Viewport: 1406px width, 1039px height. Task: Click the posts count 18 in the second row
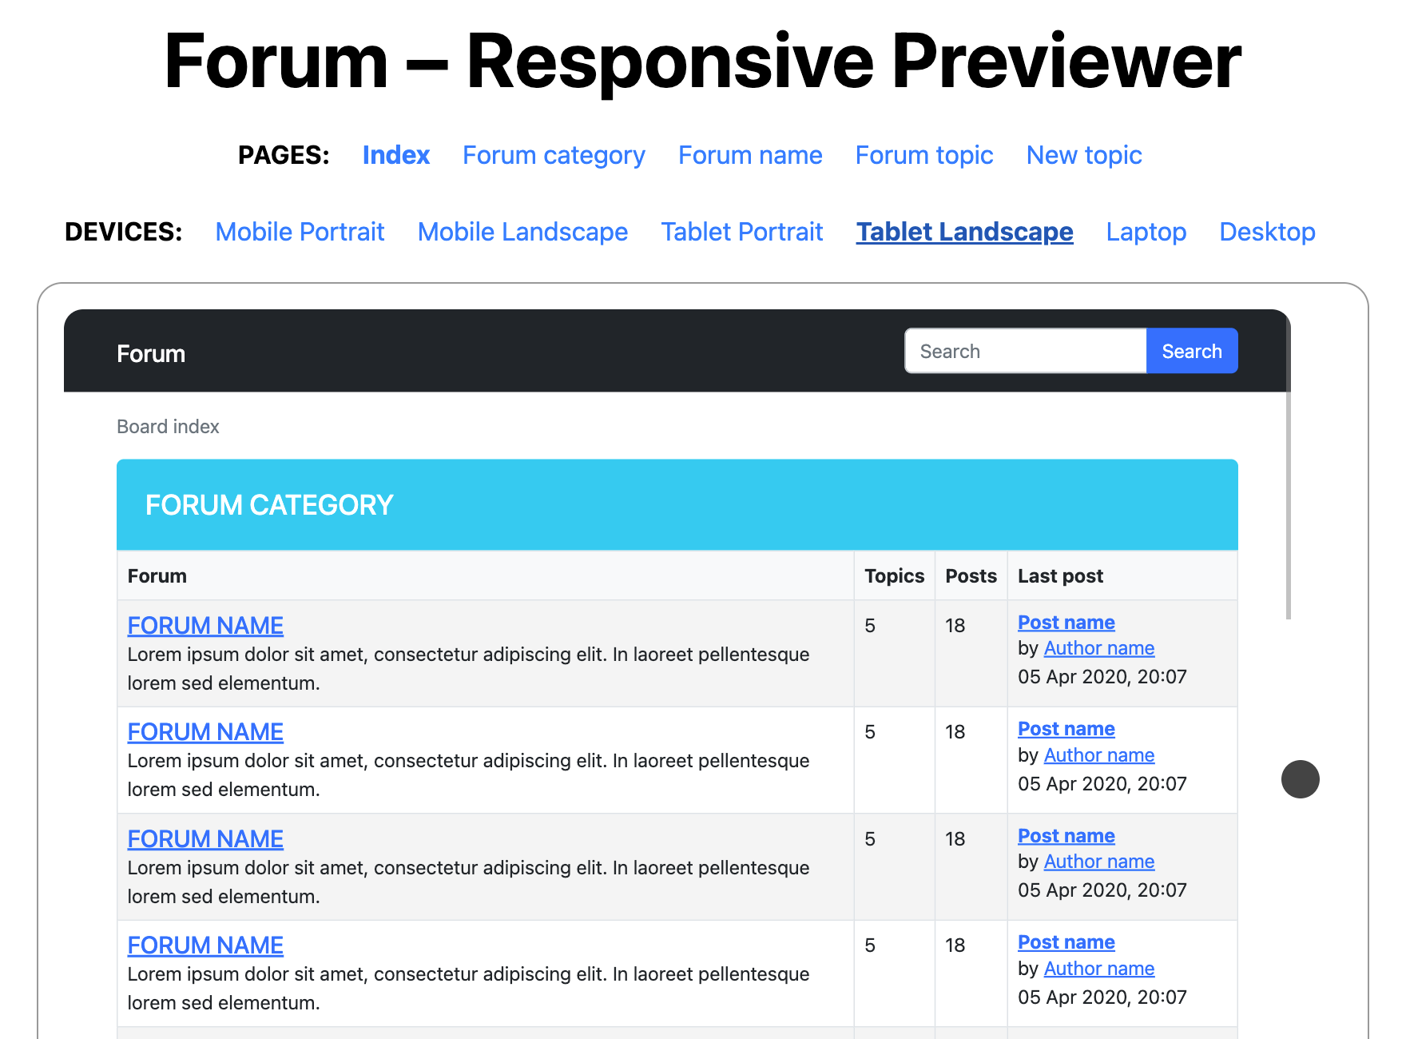pyautogui.click(x=955, y=732)
